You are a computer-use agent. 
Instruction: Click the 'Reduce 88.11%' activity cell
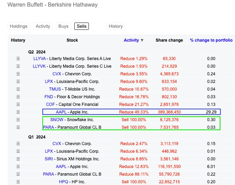[x=134, y=174]
